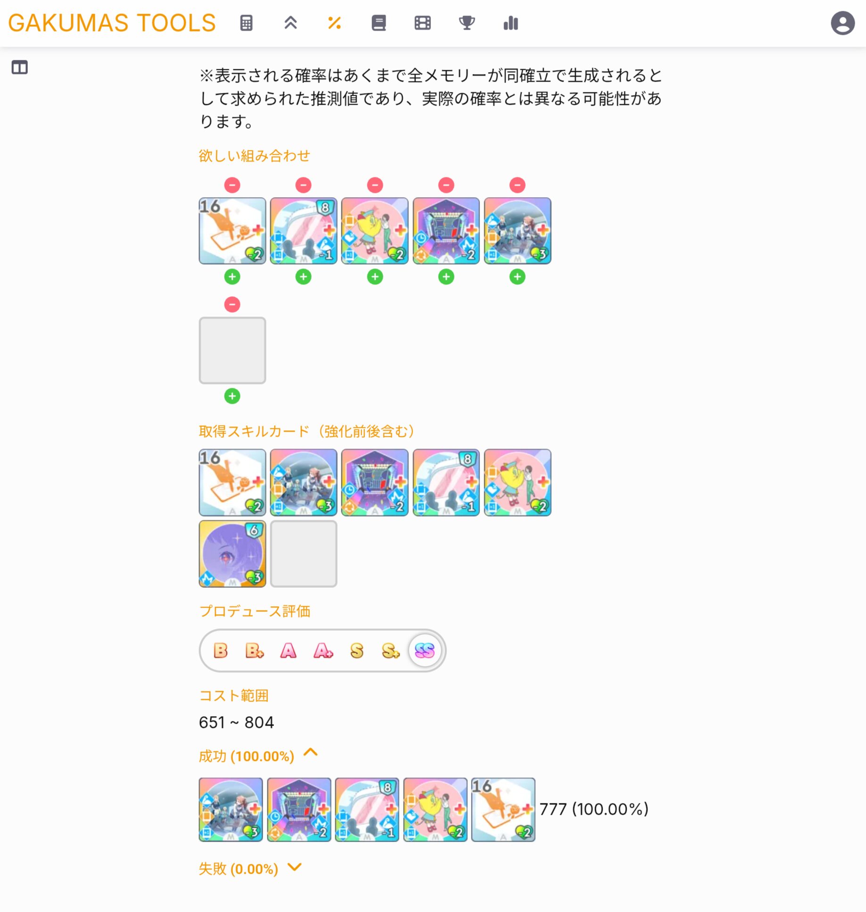The image size is (866, 912).
Task: Toggle the sidebar panel layout icon
Action: point(20,67)
